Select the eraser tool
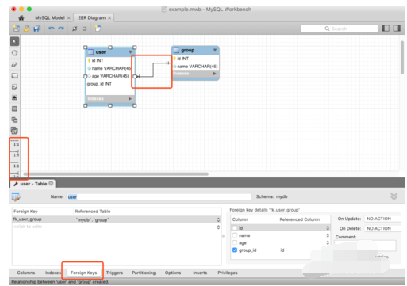Screen dimensions: 407x286 click(x=14, y=64)
